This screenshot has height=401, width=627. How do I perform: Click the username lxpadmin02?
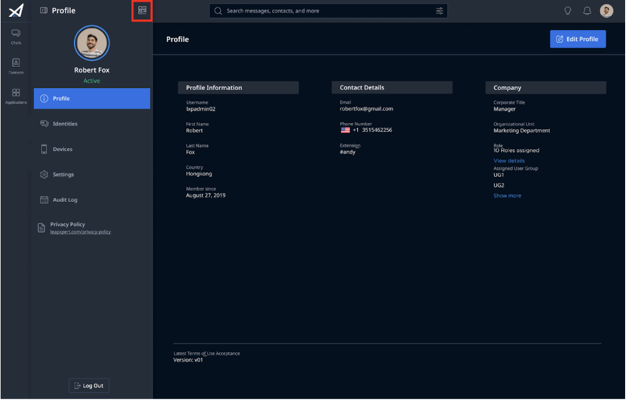(x=201, y=109)
